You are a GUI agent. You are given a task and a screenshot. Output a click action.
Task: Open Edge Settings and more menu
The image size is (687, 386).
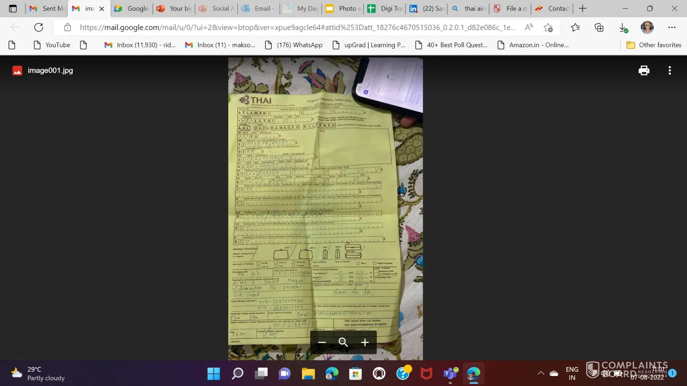click(672, 27)
